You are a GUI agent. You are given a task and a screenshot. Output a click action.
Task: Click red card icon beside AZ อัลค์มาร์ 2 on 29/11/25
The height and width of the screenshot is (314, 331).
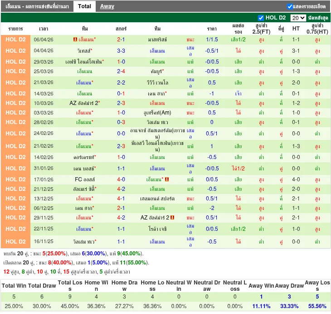172,218
